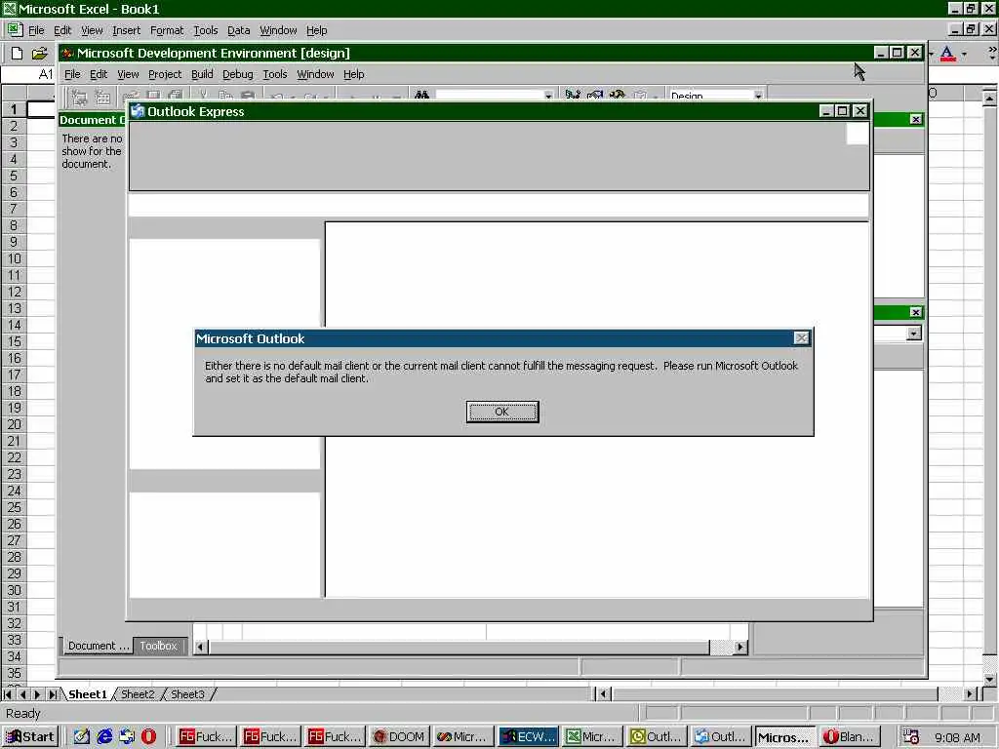Switch to the Toolbox tab
The height and width of the screenshot is (749, 999).
click(x=159, y=646)
